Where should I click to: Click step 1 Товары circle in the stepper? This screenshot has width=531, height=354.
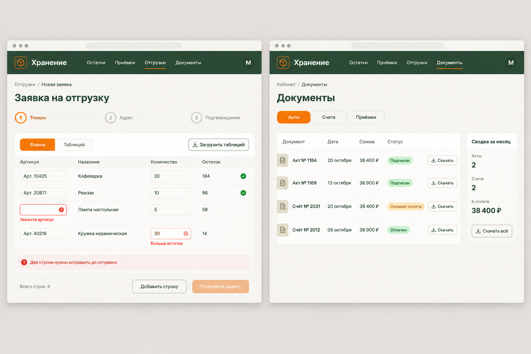click(x=21, y=118)
